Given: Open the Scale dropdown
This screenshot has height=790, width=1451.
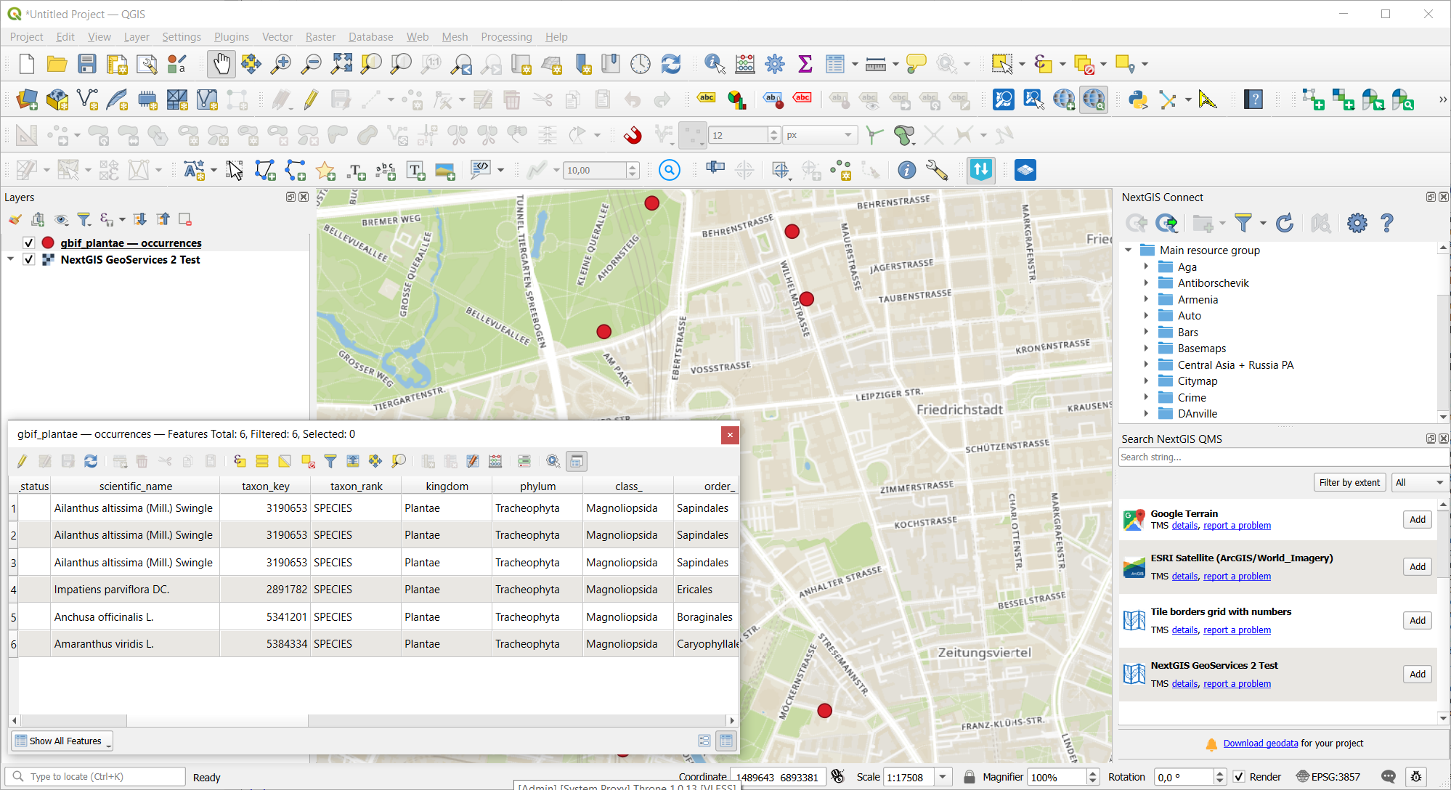Looking at the screenshot, I should pyautogui.click(x=943, y=777).
